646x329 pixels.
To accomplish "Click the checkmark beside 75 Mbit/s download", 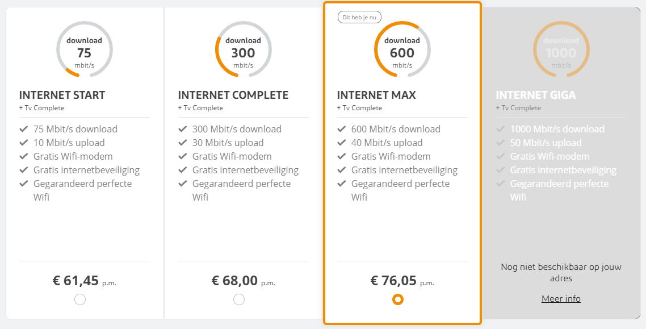I will coord(24,129).
